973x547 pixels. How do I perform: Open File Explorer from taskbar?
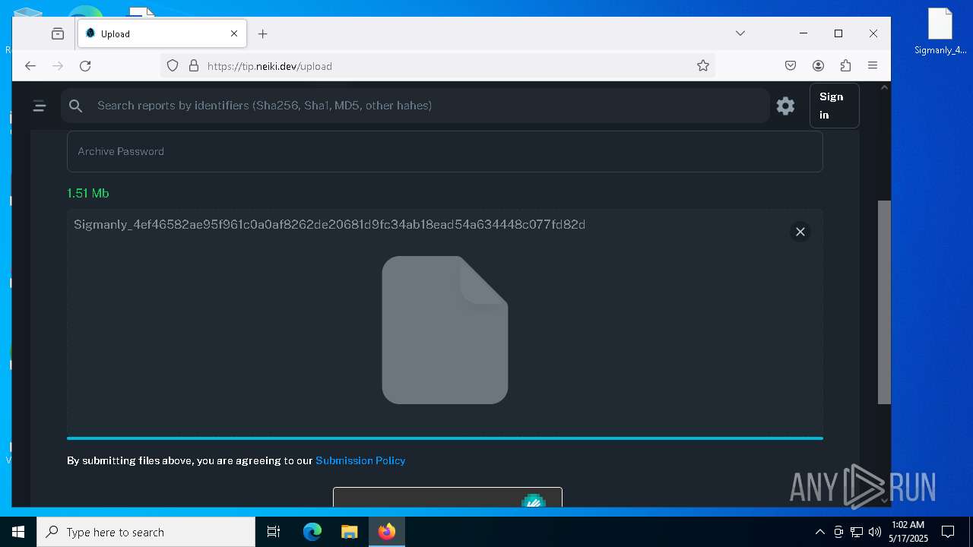pyautogui.click(x=349, y=532)
